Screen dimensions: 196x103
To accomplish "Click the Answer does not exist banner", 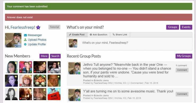I will 99,17.
